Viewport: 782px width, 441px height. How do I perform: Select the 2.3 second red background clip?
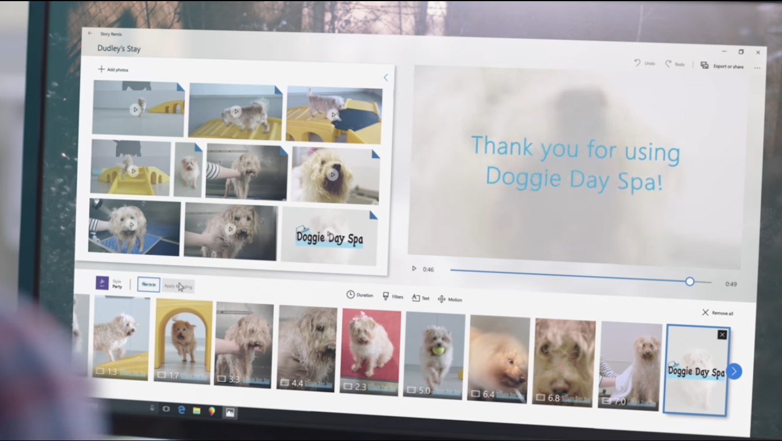[x=370, y=352]
